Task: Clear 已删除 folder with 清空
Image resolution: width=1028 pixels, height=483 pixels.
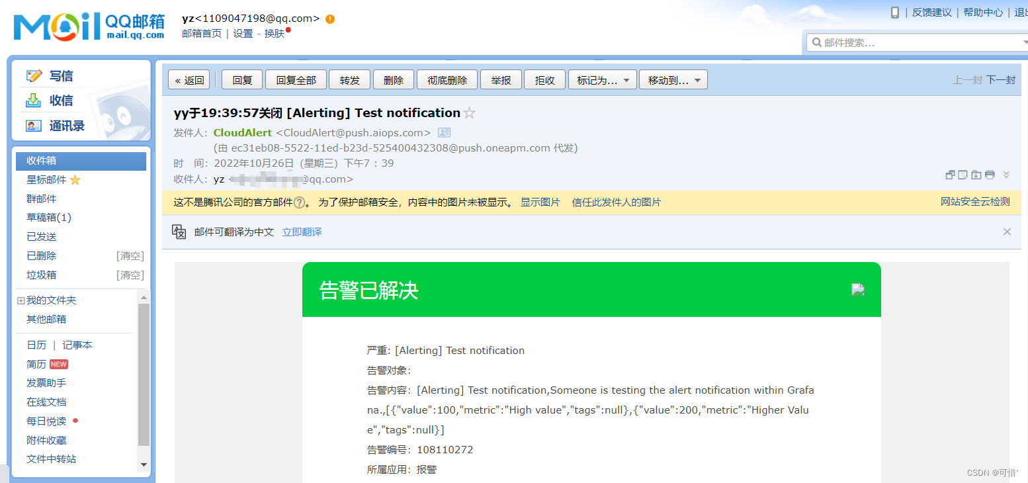Action: pyautogui.click(x=130, y=256)
